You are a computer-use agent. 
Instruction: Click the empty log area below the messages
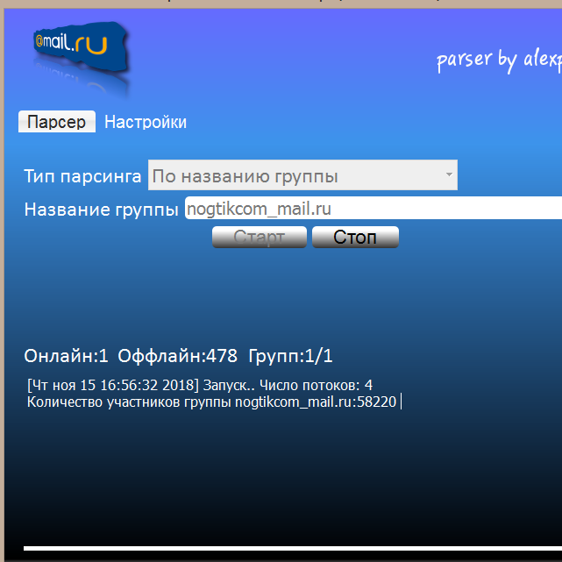click(x=281, y=473)
